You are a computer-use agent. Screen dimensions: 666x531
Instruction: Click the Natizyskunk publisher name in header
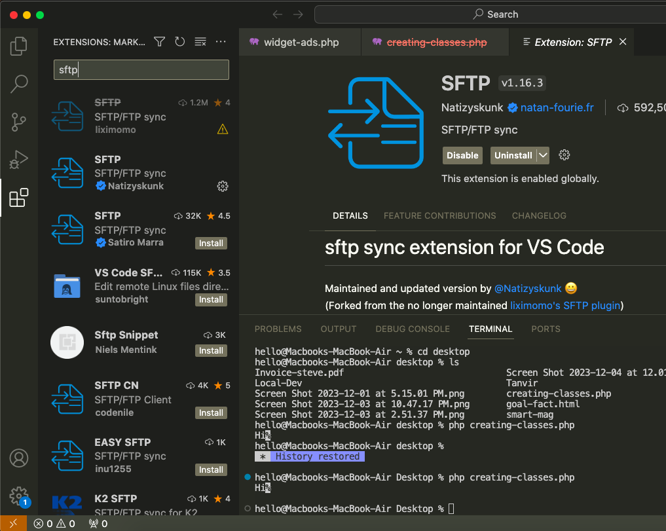point(472,107)
